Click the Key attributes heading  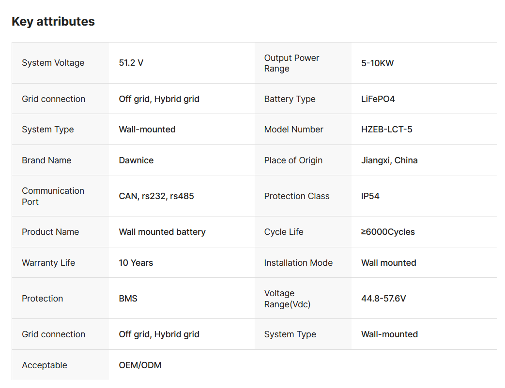[x=53, y=22]
